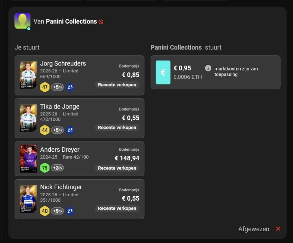Image resolution: width=293 pixels, height=243 pixels.
Task: Open Jorg Schreuders card thumbnail
Action: click(x=28, y=75)
